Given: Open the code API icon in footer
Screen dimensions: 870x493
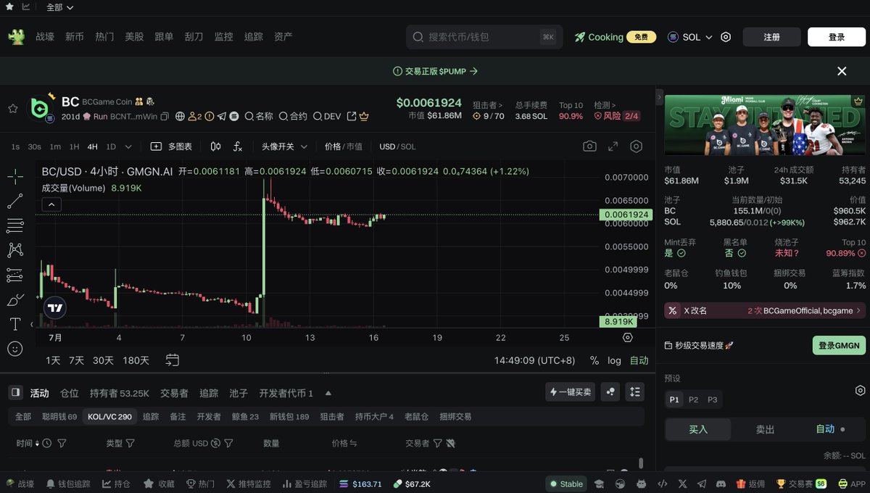Looking at the screenshot, I should click(x=662, y=484).
